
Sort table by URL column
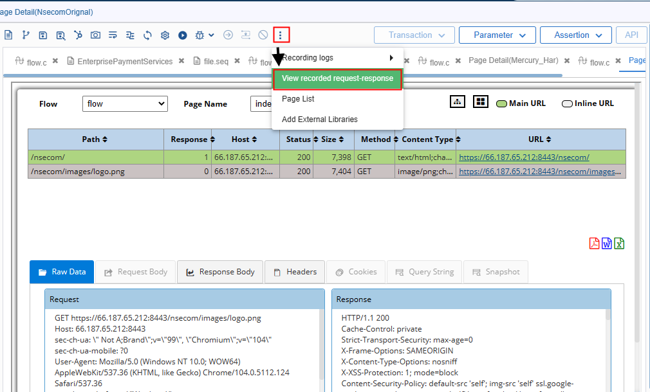541,139
